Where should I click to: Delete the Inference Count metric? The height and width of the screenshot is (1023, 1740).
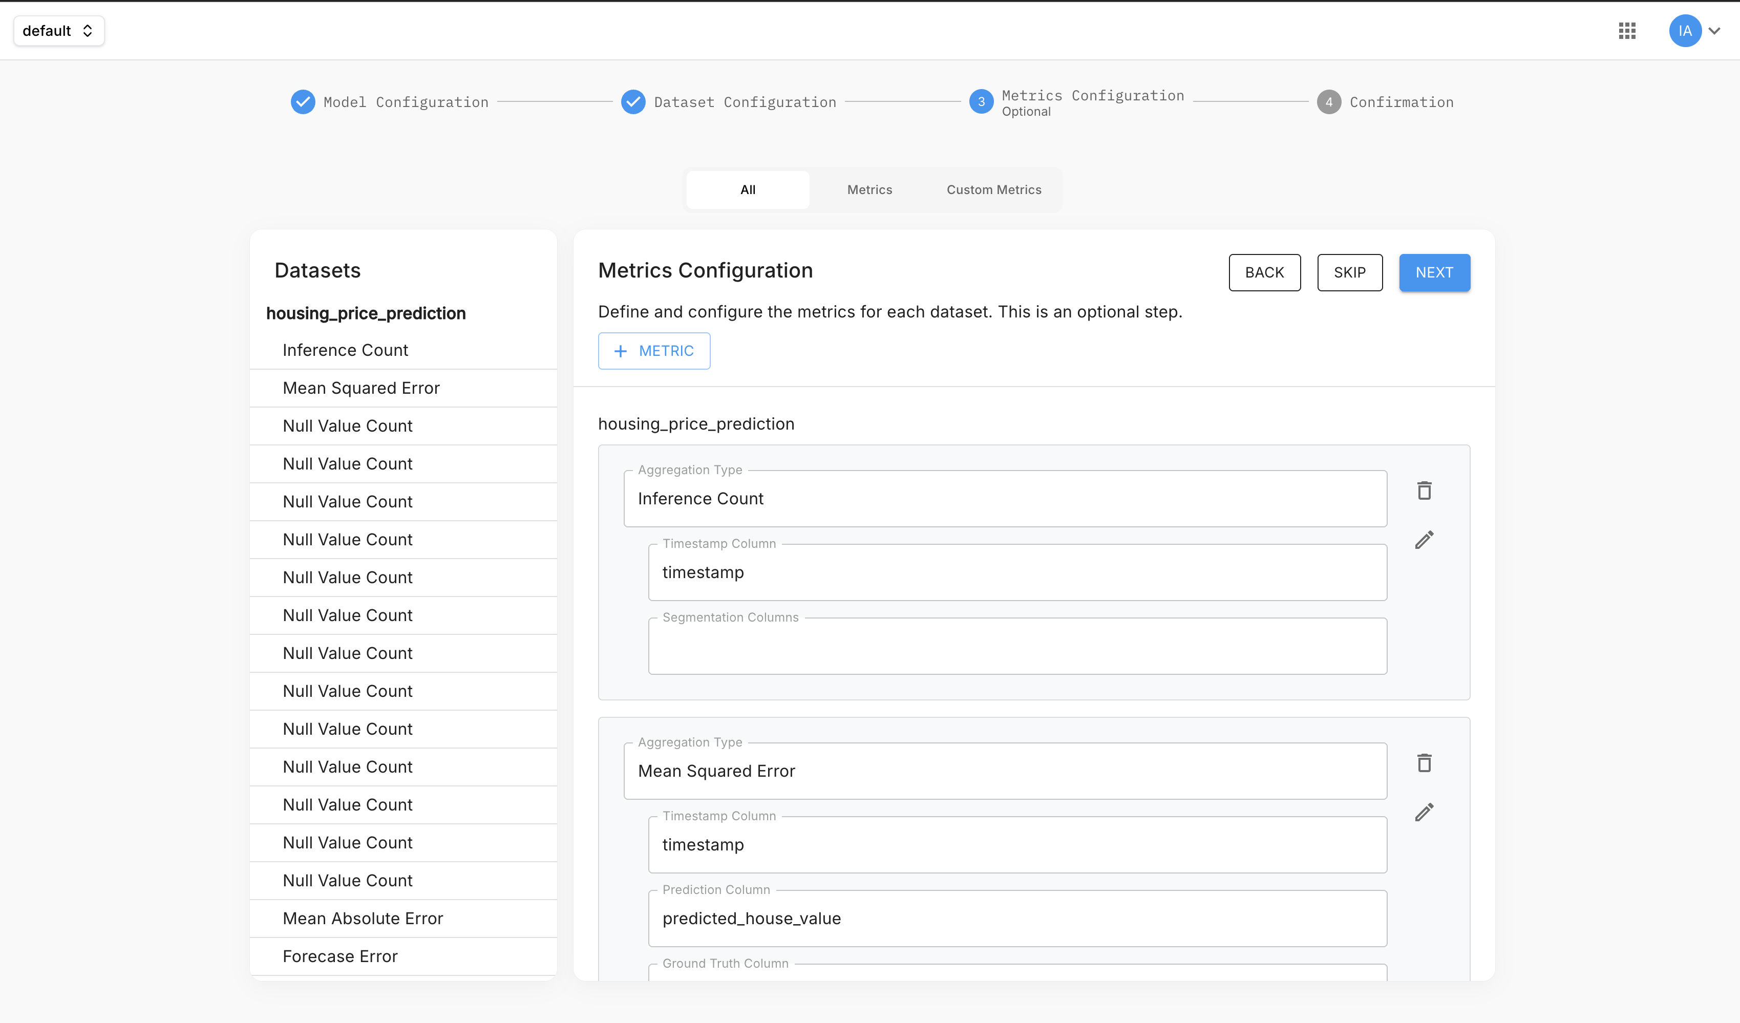[1424, 490]
